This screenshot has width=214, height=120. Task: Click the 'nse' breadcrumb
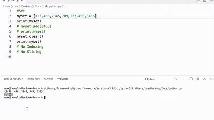pos(16,6)
